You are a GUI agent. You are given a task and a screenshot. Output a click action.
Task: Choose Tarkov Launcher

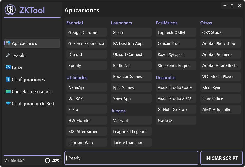pyautogui.click(x=131, y=142)
